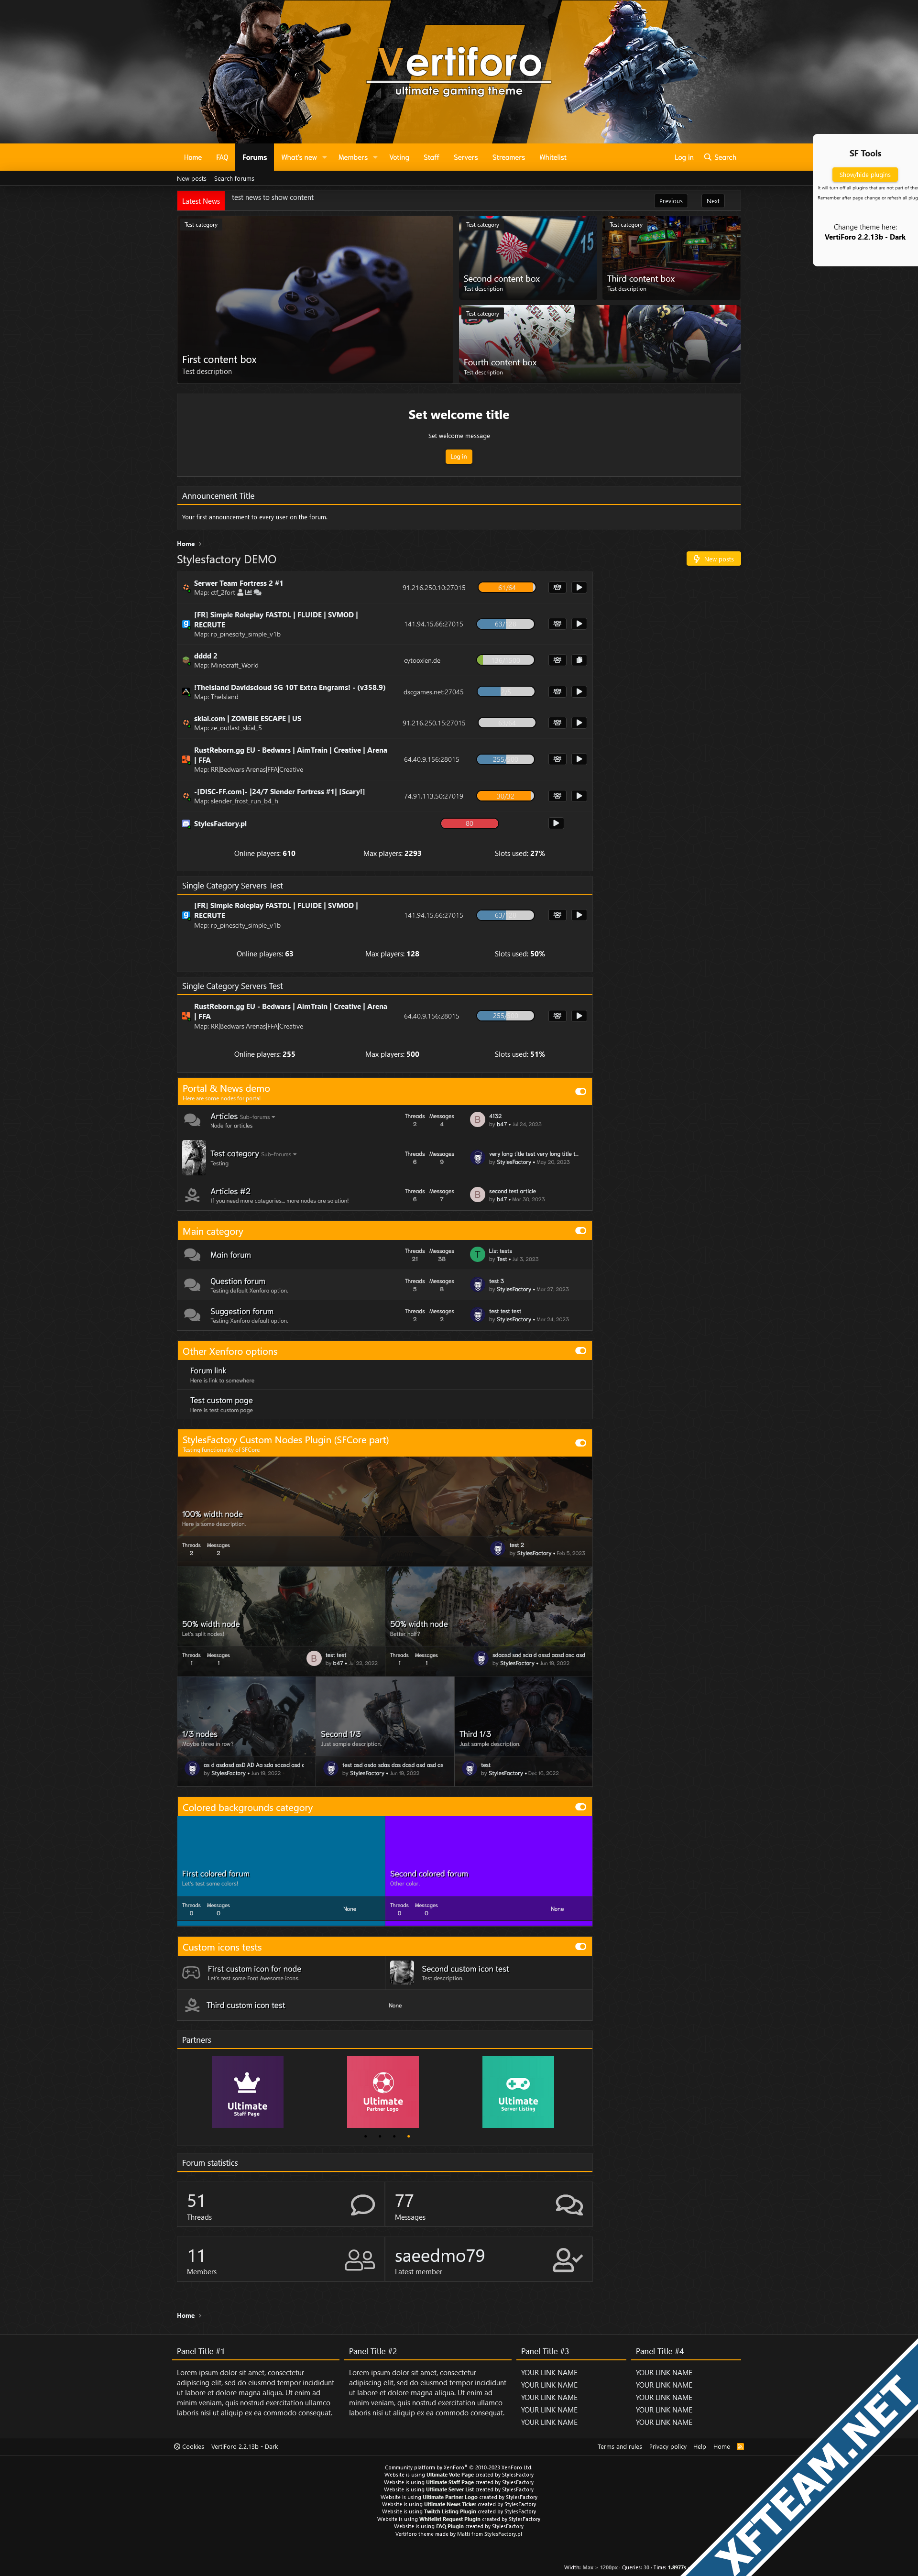Open Staff navigation tab
This screenshot has width=918, height=2576.
point(431,157)
